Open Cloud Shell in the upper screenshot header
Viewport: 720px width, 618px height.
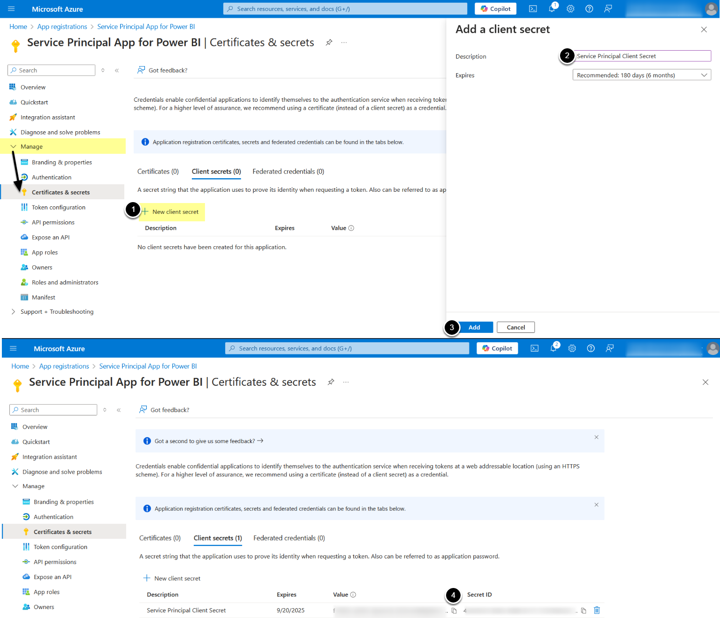tap(533, 9)
